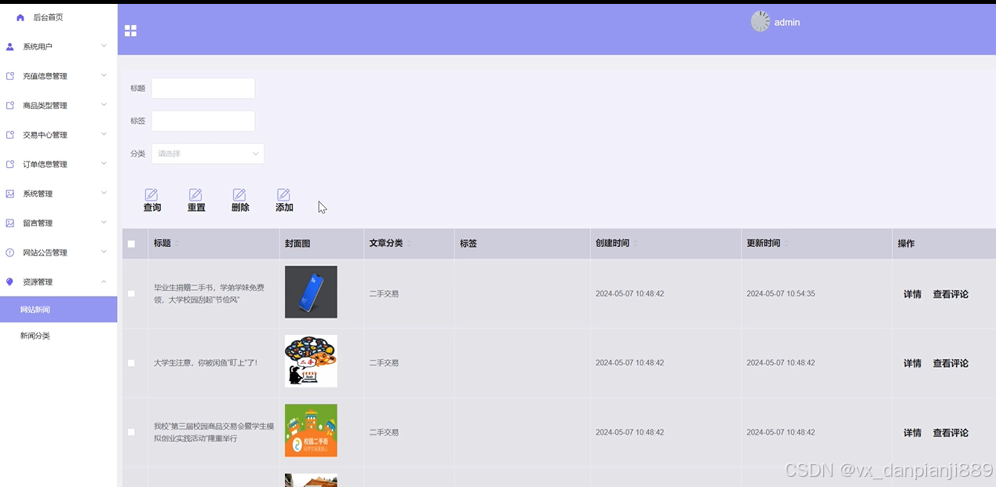Click 详情 for 大学生注意 row
This screenshot has width=996, height=487.
[912, 364]
